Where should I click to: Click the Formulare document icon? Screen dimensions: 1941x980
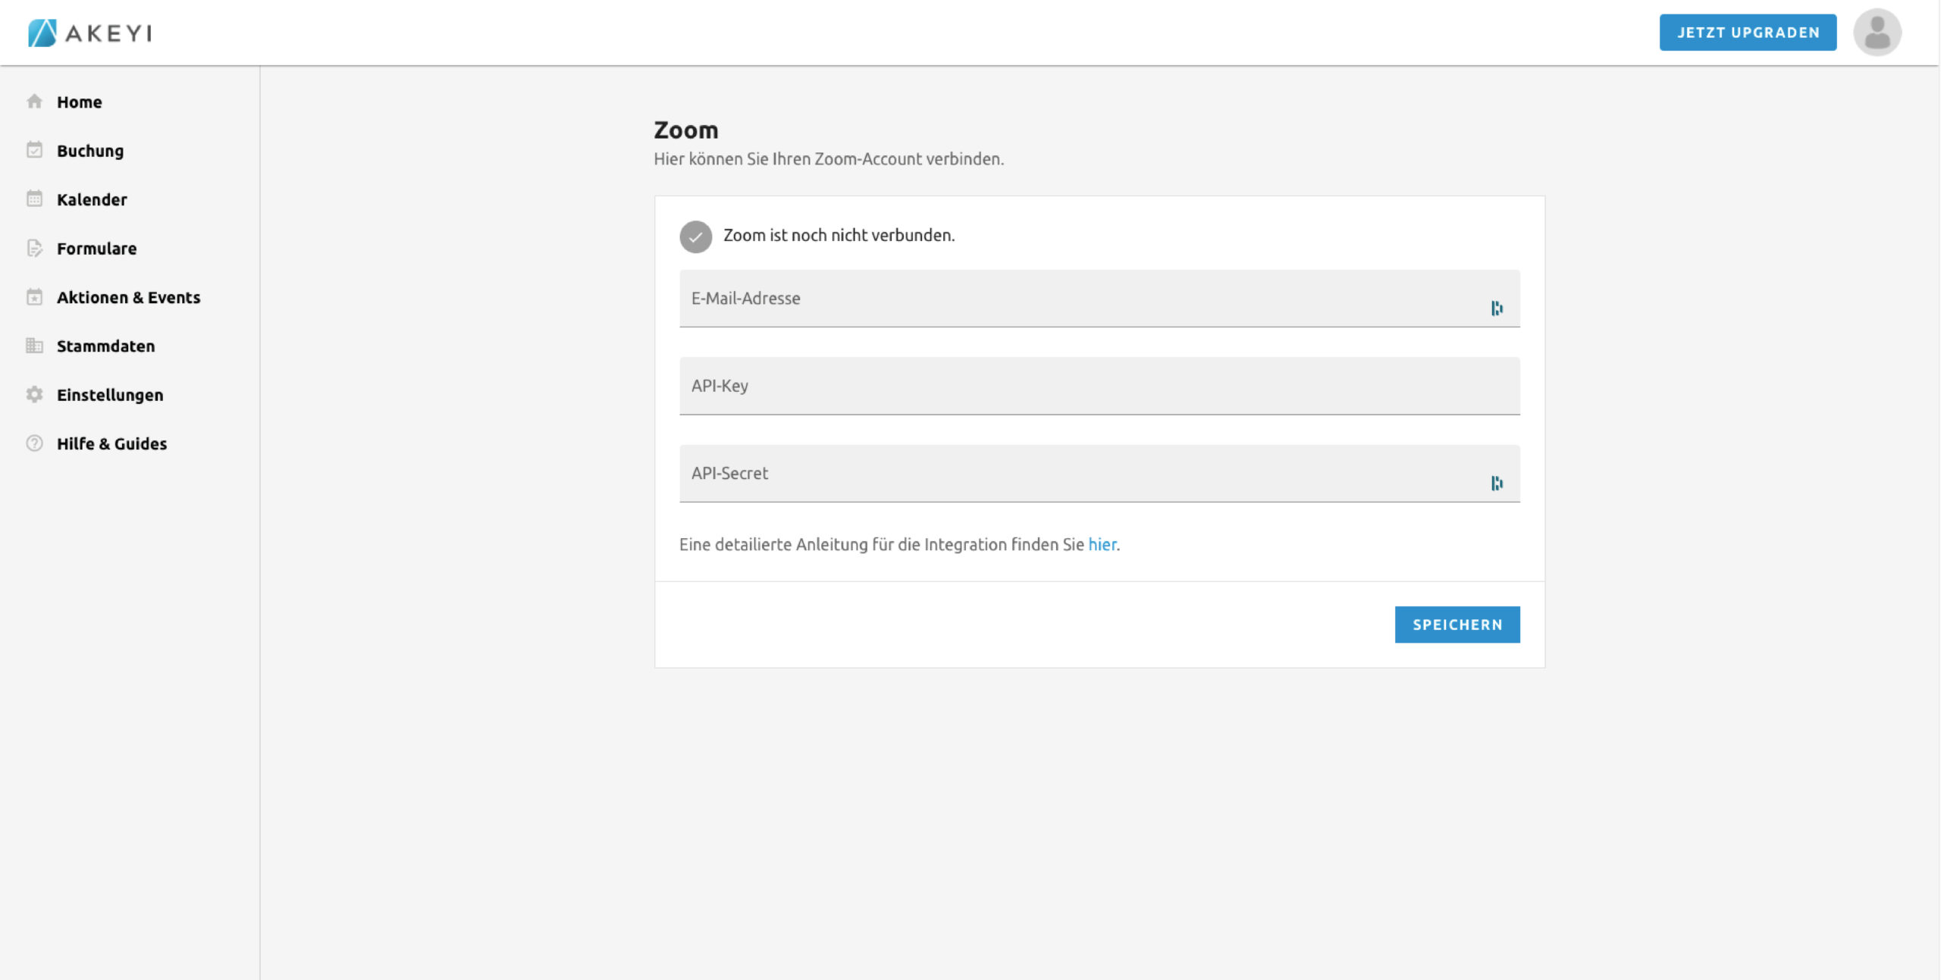[x=34, y=248]
